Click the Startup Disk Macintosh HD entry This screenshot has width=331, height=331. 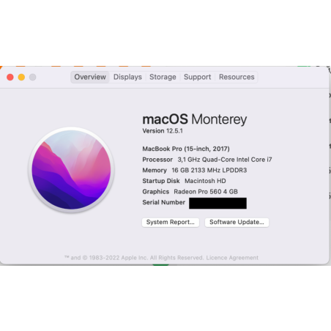click(184, 181)
